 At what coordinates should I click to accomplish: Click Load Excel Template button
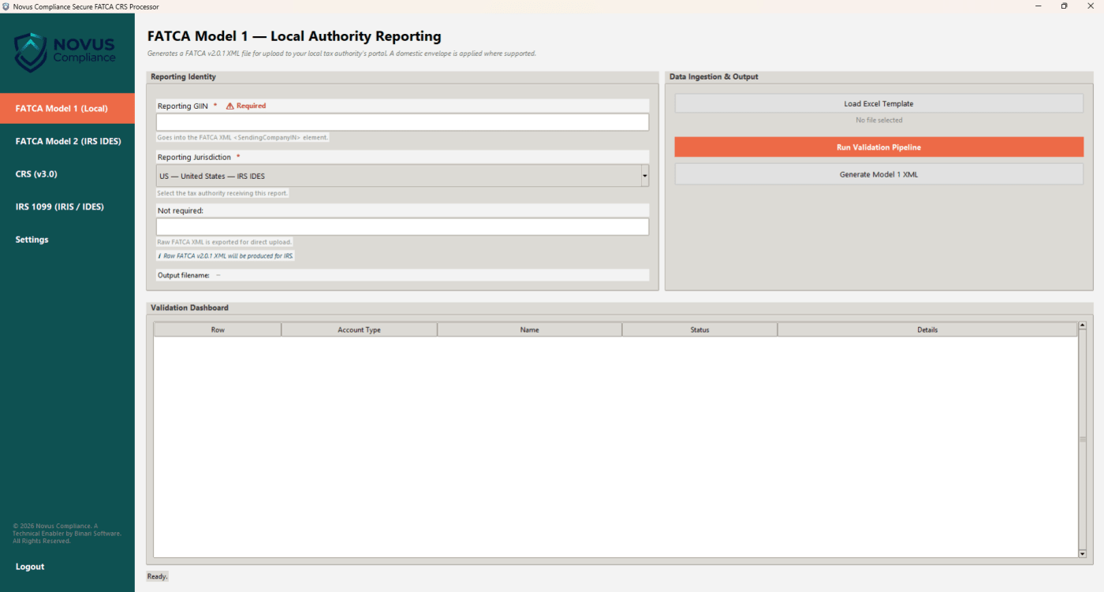tap(878, 103)
